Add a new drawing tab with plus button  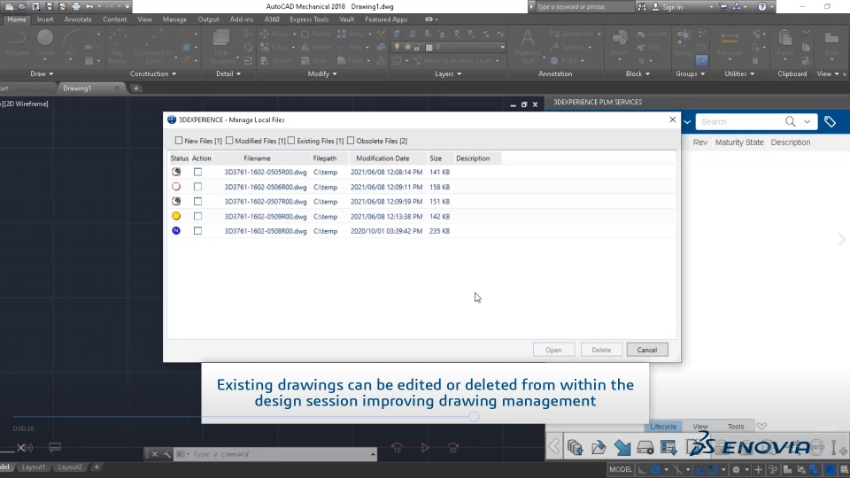(136, 88)
